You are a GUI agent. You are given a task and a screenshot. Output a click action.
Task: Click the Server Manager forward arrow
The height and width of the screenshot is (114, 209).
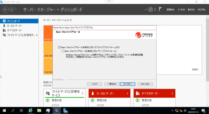click(11, 10)
